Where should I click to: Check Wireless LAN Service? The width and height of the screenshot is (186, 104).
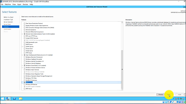coord(24,84)
